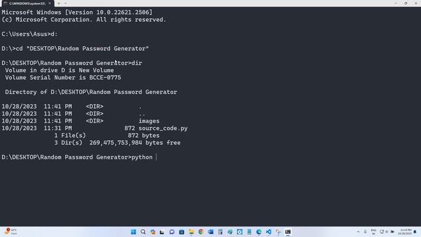421x237 pixels.
Task: Open terminal profiles dropdown arrow
Action: coord(66,3)
